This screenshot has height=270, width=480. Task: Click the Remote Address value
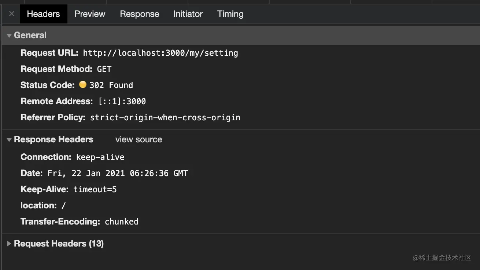coord(122,102)
